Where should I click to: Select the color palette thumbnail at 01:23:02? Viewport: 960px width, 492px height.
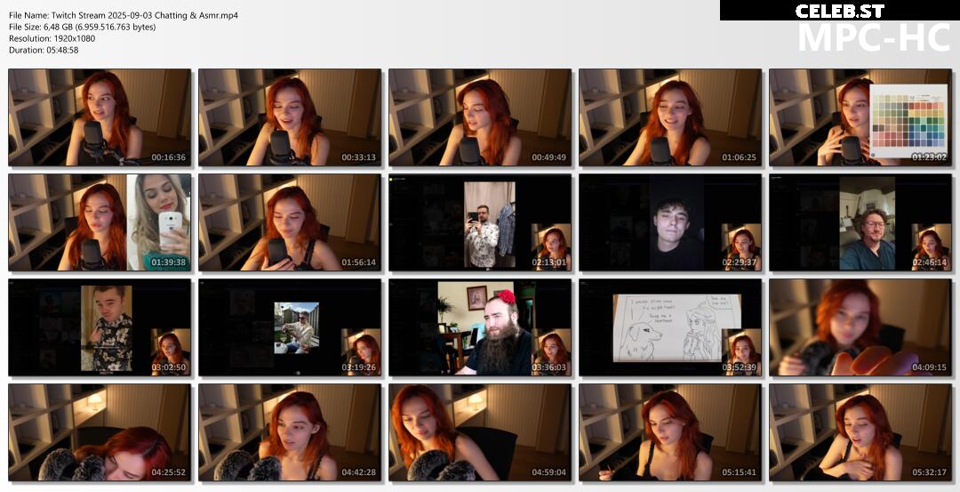(860, 117)
